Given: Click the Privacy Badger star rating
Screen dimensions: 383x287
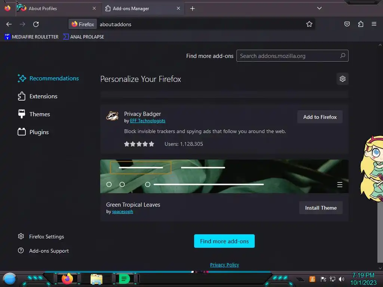Looking at the screenshot, I should pyautogui.click(x=139, y=144).
